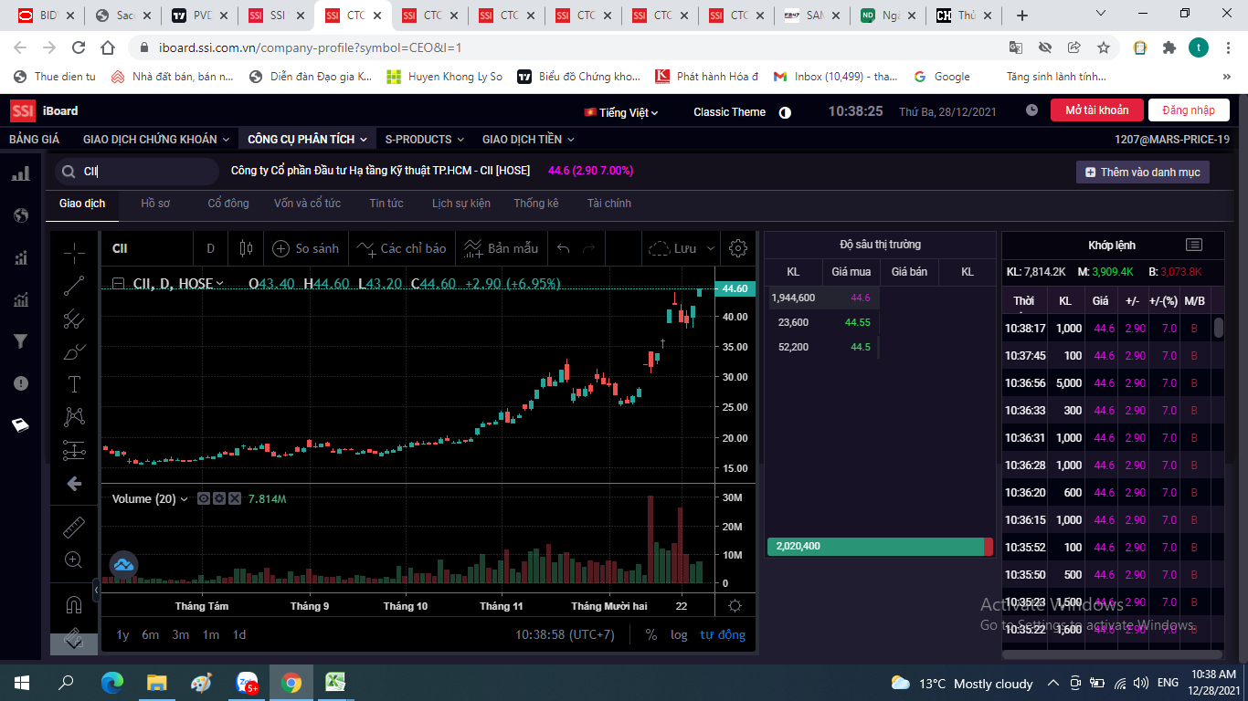Screen dimensions: 1248x701
Task: Select the prediction and measurement tool
Action: click(74, 450)
